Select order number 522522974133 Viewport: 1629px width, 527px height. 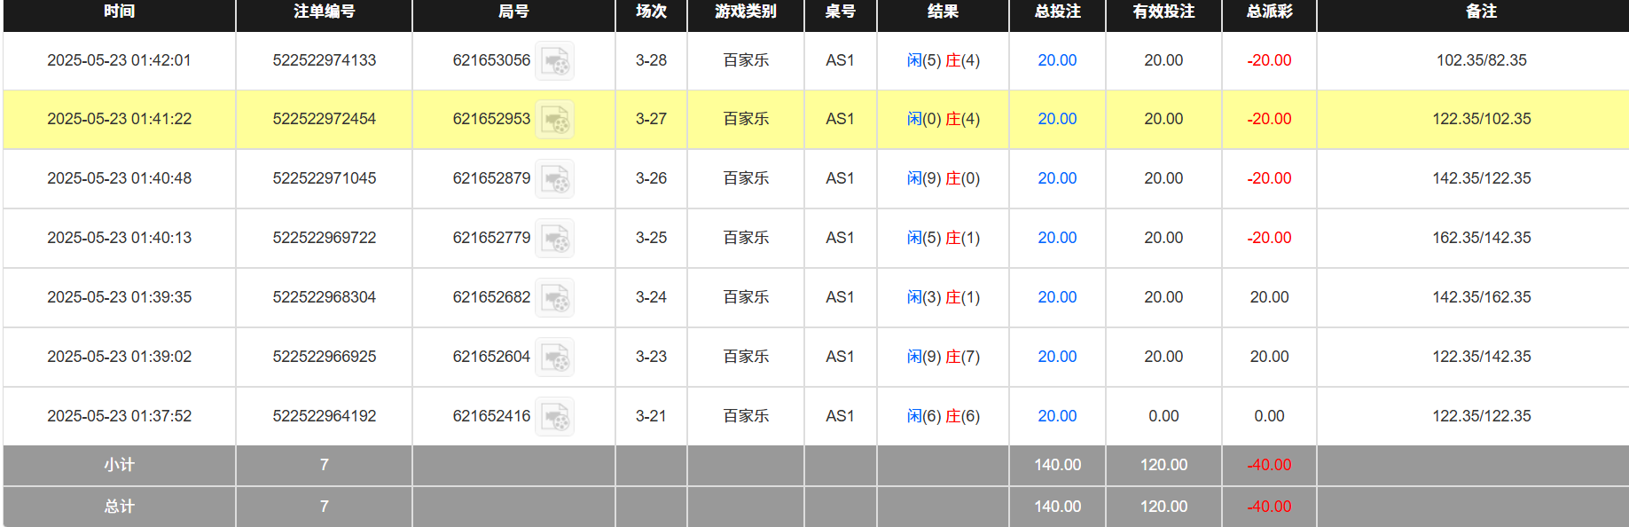click(324, 60)
